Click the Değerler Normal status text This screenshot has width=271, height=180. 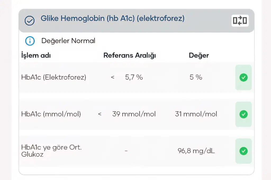point(68,41)
